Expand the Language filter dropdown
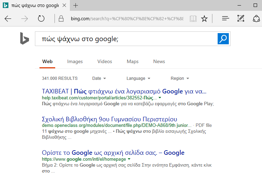The width and height of the screenshot is (262, 175). pos(138,78)
